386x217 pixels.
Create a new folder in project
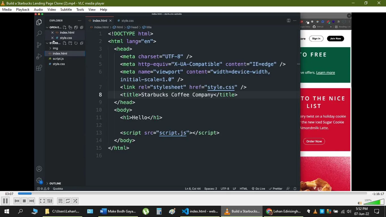coord(70,43)
